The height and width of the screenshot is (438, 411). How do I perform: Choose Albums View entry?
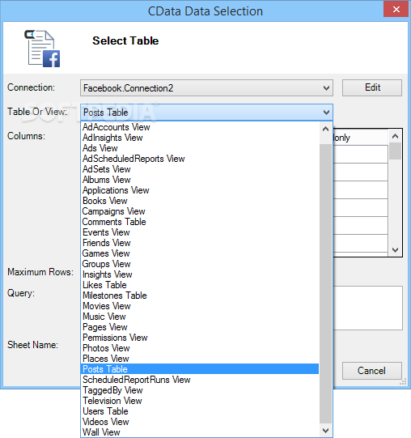pos(200,180)
